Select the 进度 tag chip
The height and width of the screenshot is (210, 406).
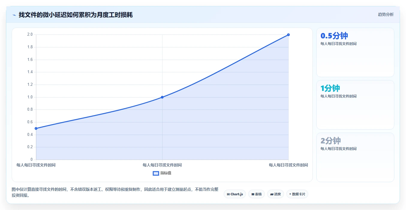pos(276,194)
